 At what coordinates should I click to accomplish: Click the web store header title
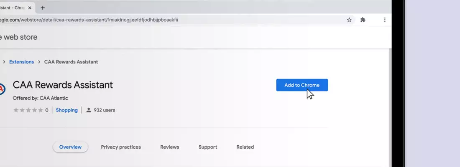[x=19, y=37]
